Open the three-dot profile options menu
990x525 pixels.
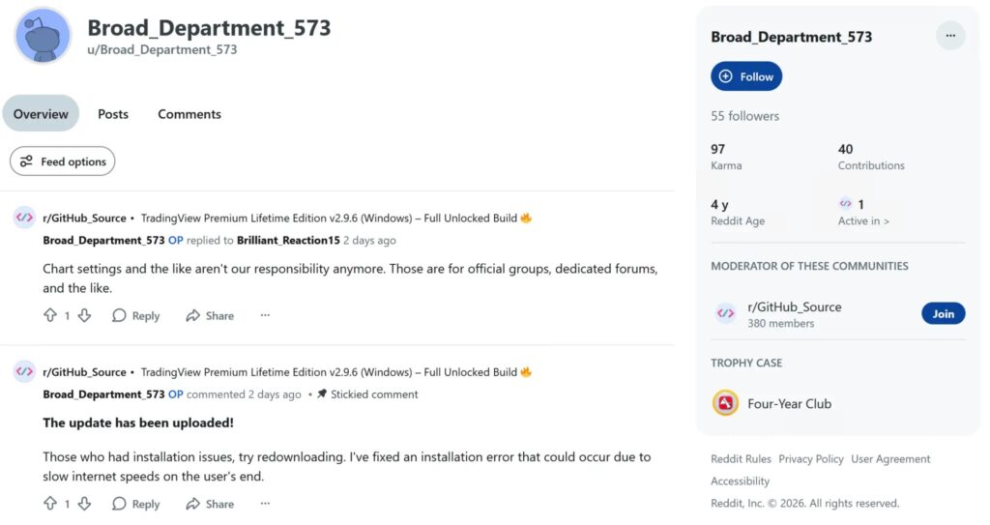[x=950, y=37]
